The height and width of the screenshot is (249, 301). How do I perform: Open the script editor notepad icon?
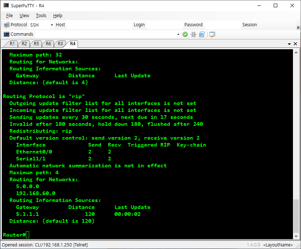coord(212,34)
